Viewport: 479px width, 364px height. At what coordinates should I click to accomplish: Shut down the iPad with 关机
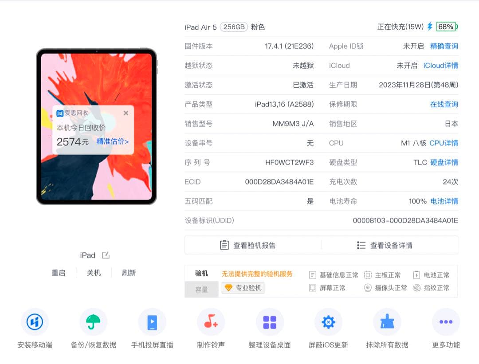94,273
